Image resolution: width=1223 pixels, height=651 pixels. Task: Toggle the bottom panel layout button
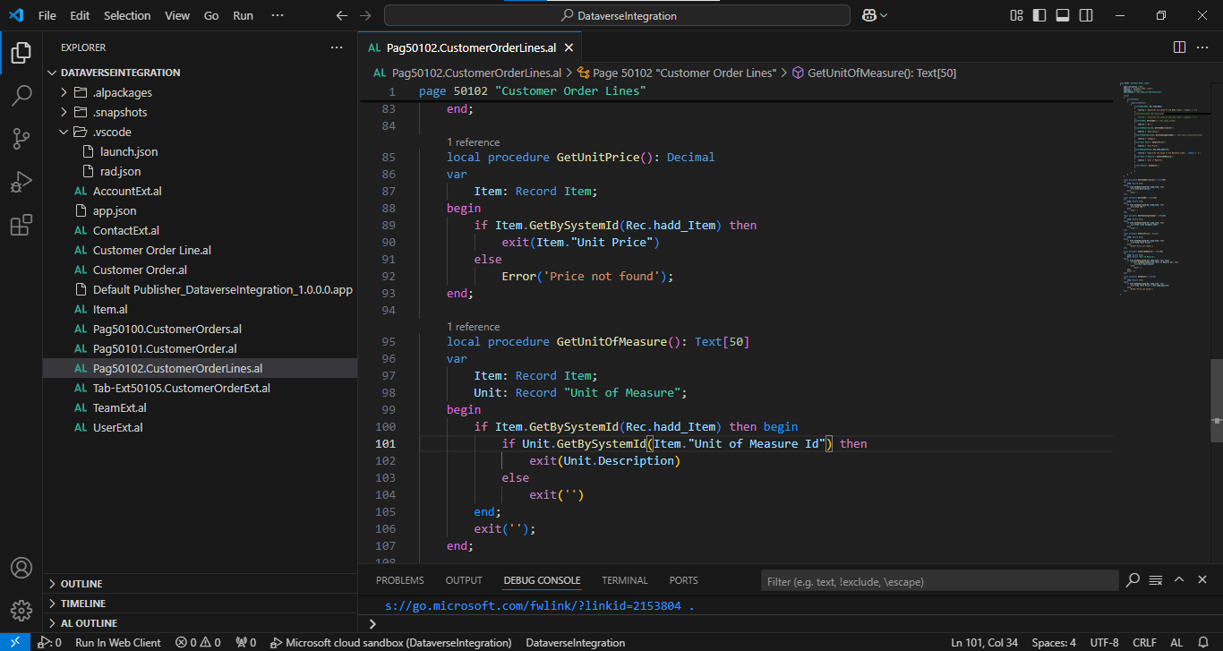tap(1063, 15)
